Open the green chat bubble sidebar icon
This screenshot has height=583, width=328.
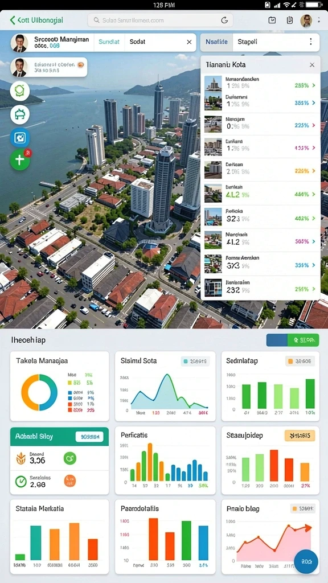[20, 91]
